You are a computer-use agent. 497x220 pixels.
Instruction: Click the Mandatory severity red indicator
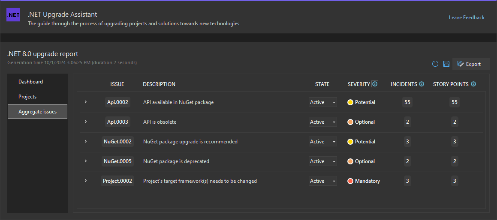point(350,181)
